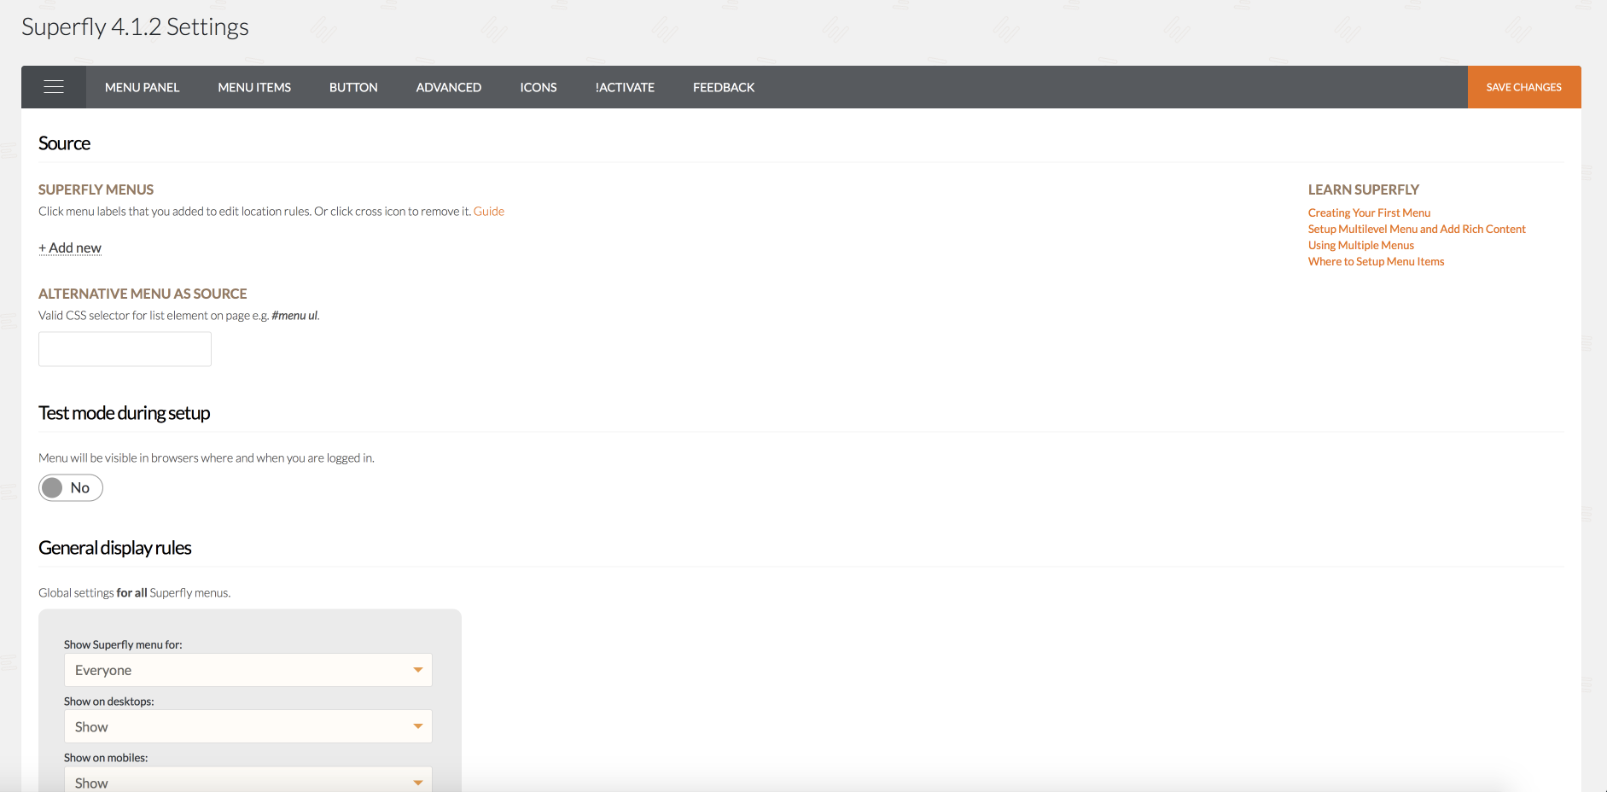Viewport: 1607px width, 792px height.
Task: Open Setup Multilevel Menu and Add Rich Content
Action: pos(1417,230)
